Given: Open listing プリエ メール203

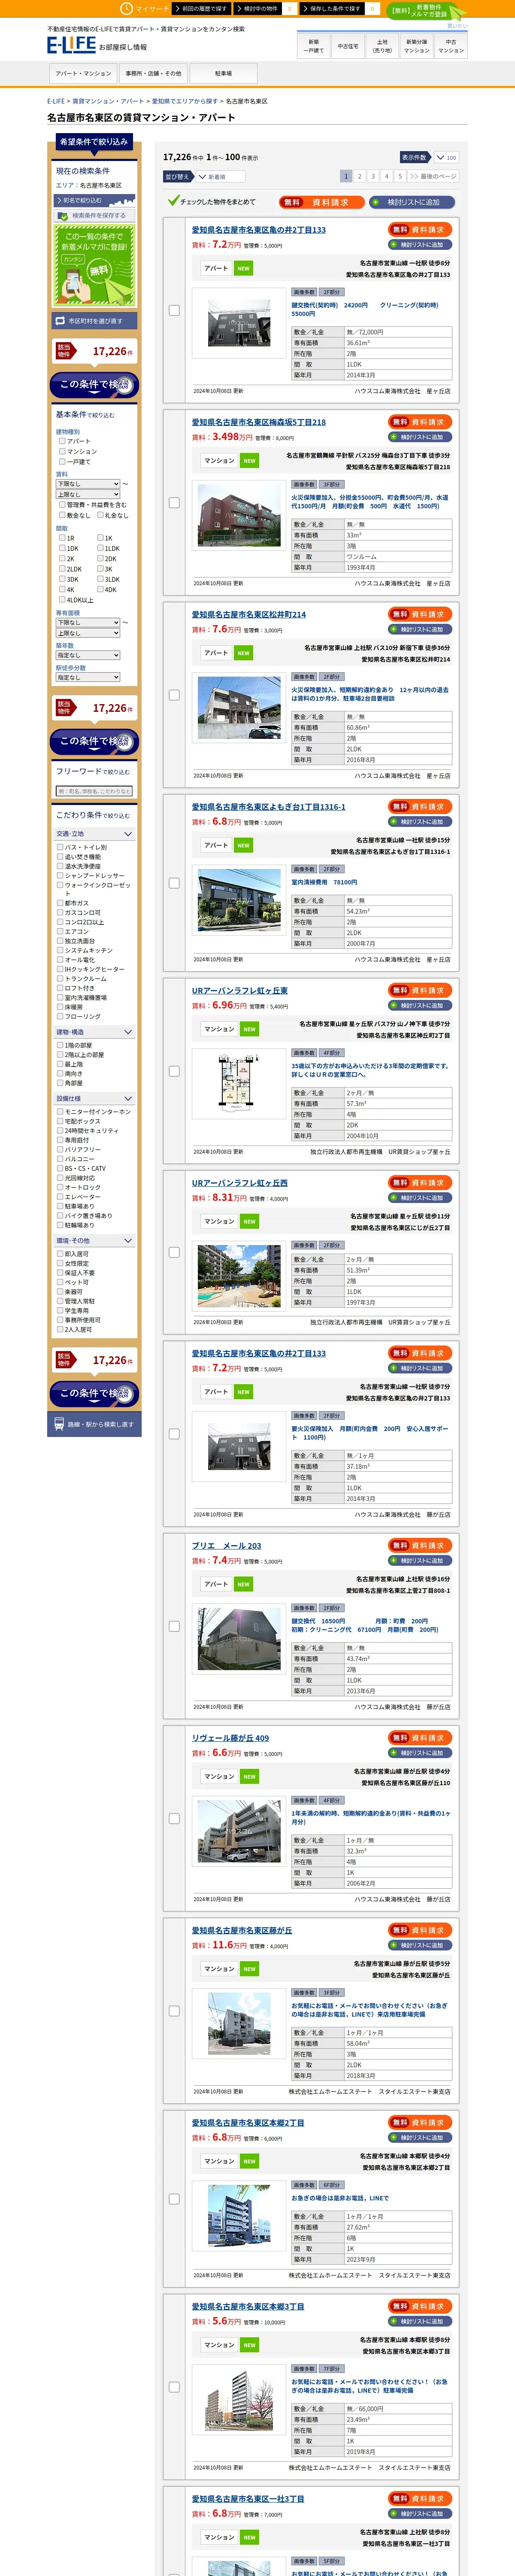Looking at the screenshot, I should point(227,1546).
